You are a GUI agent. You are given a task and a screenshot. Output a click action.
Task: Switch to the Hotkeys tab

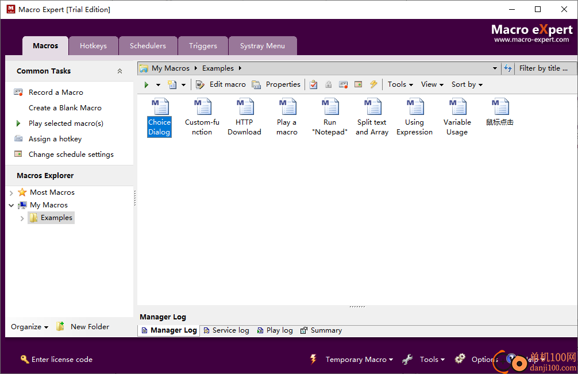click(93, 46)
